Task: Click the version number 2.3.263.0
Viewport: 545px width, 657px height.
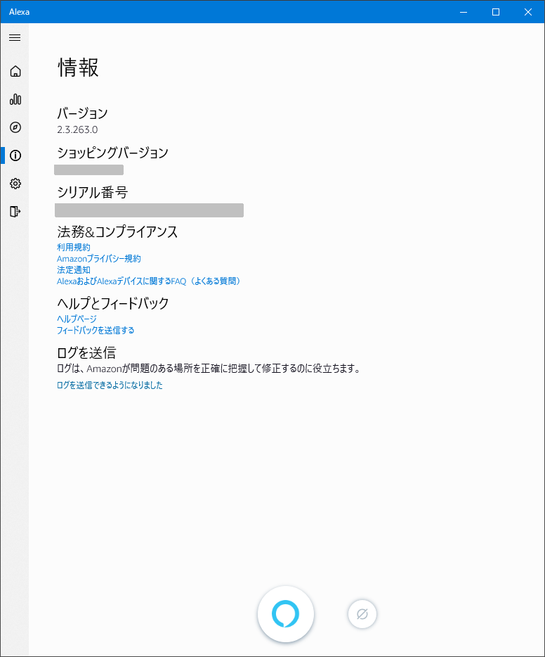Action: tap(77, 130)
